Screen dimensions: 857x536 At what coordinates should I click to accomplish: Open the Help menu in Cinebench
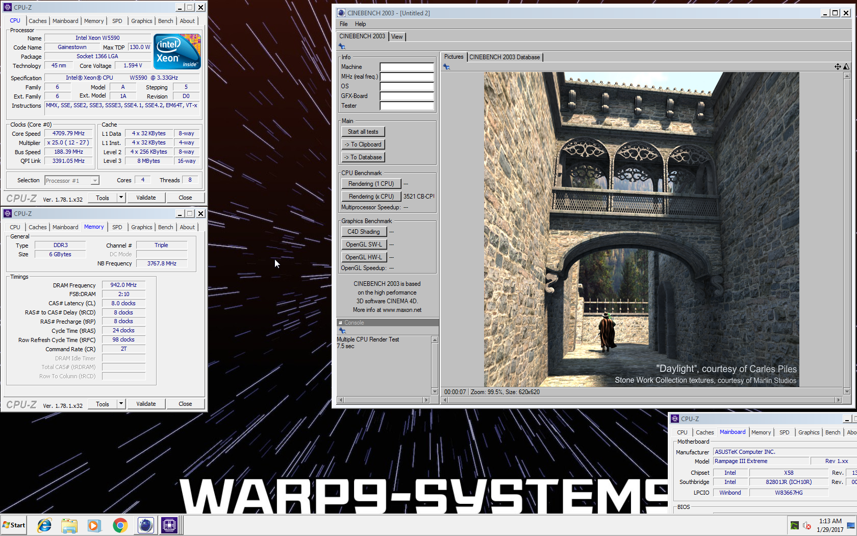click(x=361, y=24)
